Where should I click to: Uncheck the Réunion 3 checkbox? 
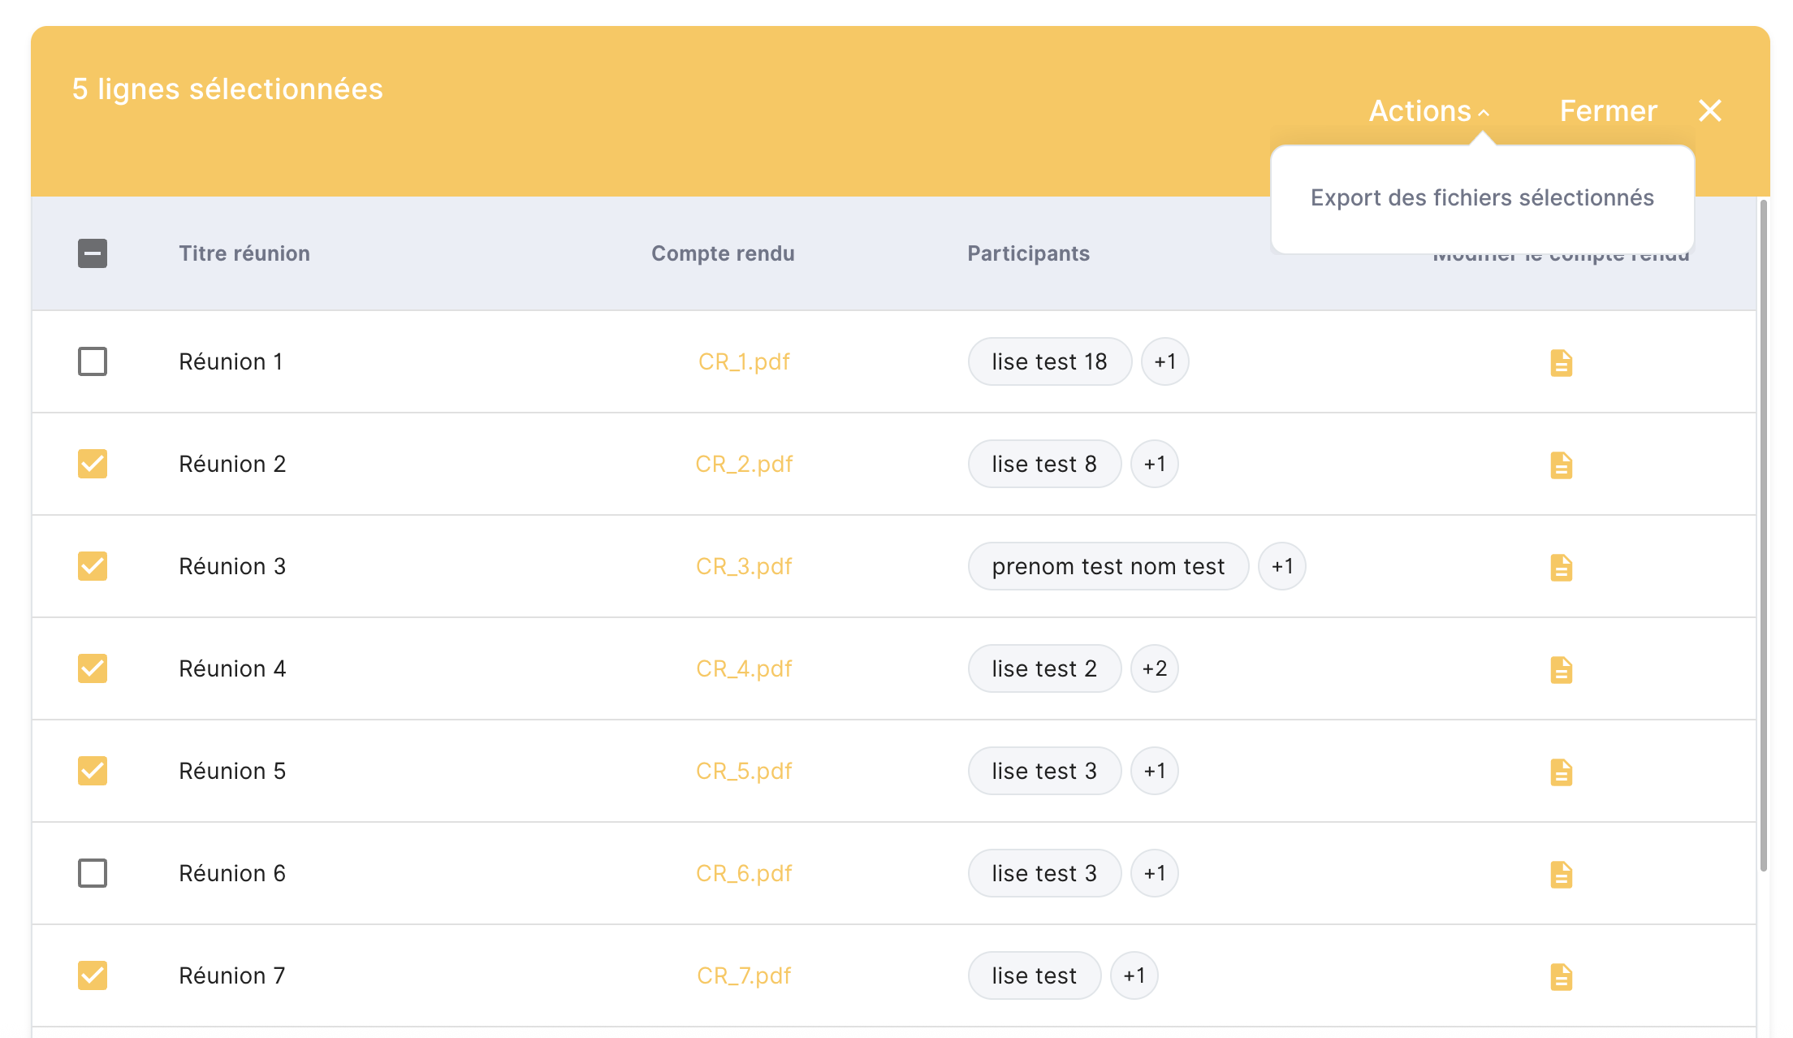tap(93, 566)
